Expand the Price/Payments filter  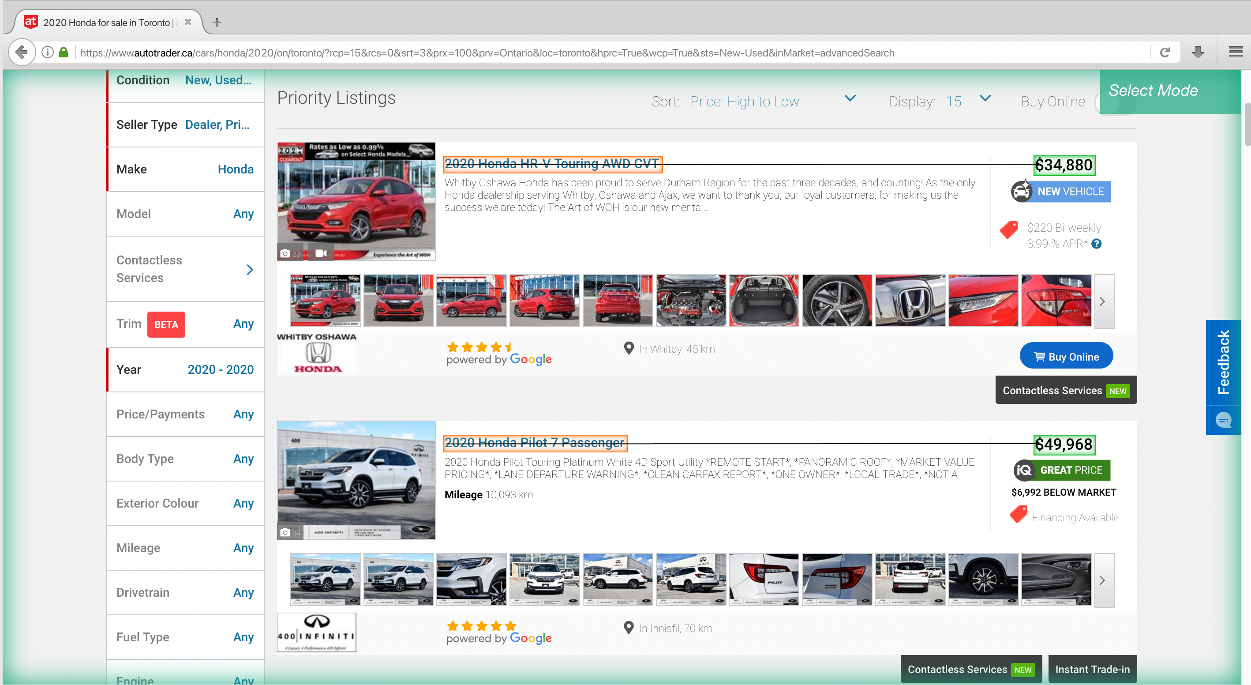coord(185,414)
